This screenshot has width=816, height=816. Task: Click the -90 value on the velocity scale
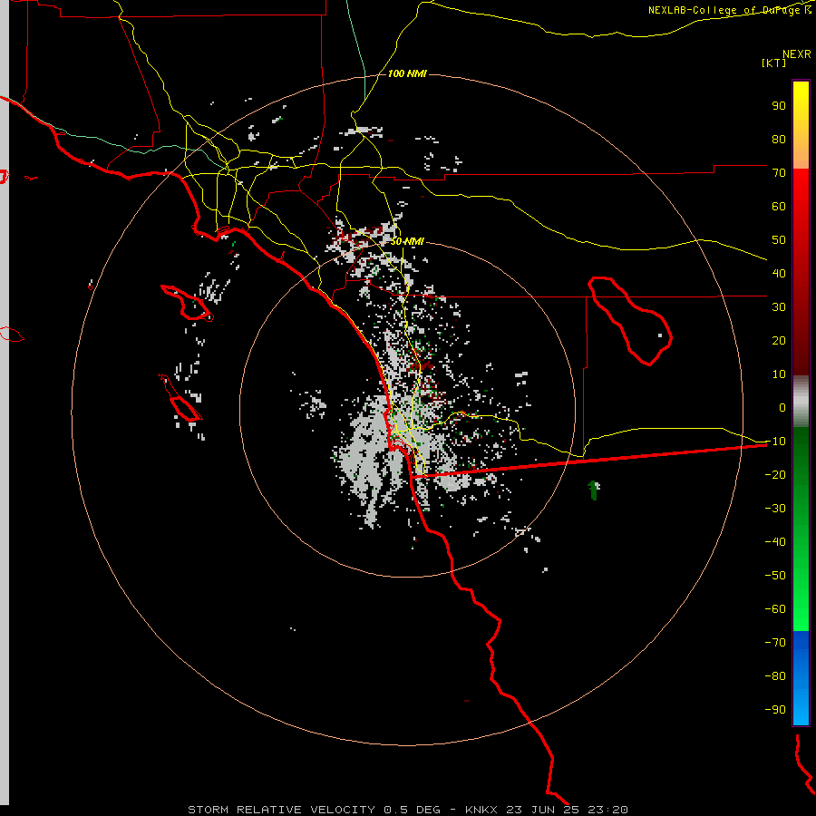(775, 710)
